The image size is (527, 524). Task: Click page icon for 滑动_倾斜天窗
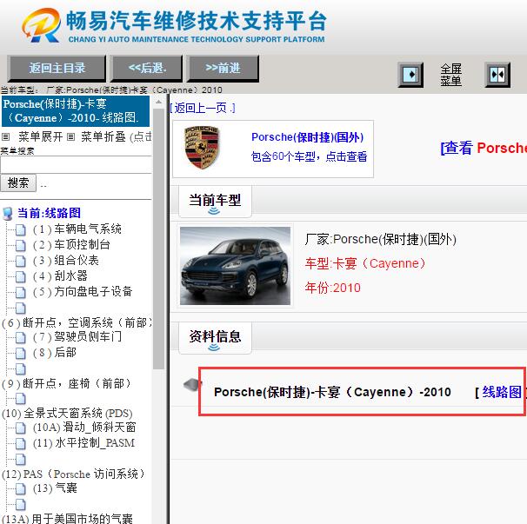click(x=21, y=428)
